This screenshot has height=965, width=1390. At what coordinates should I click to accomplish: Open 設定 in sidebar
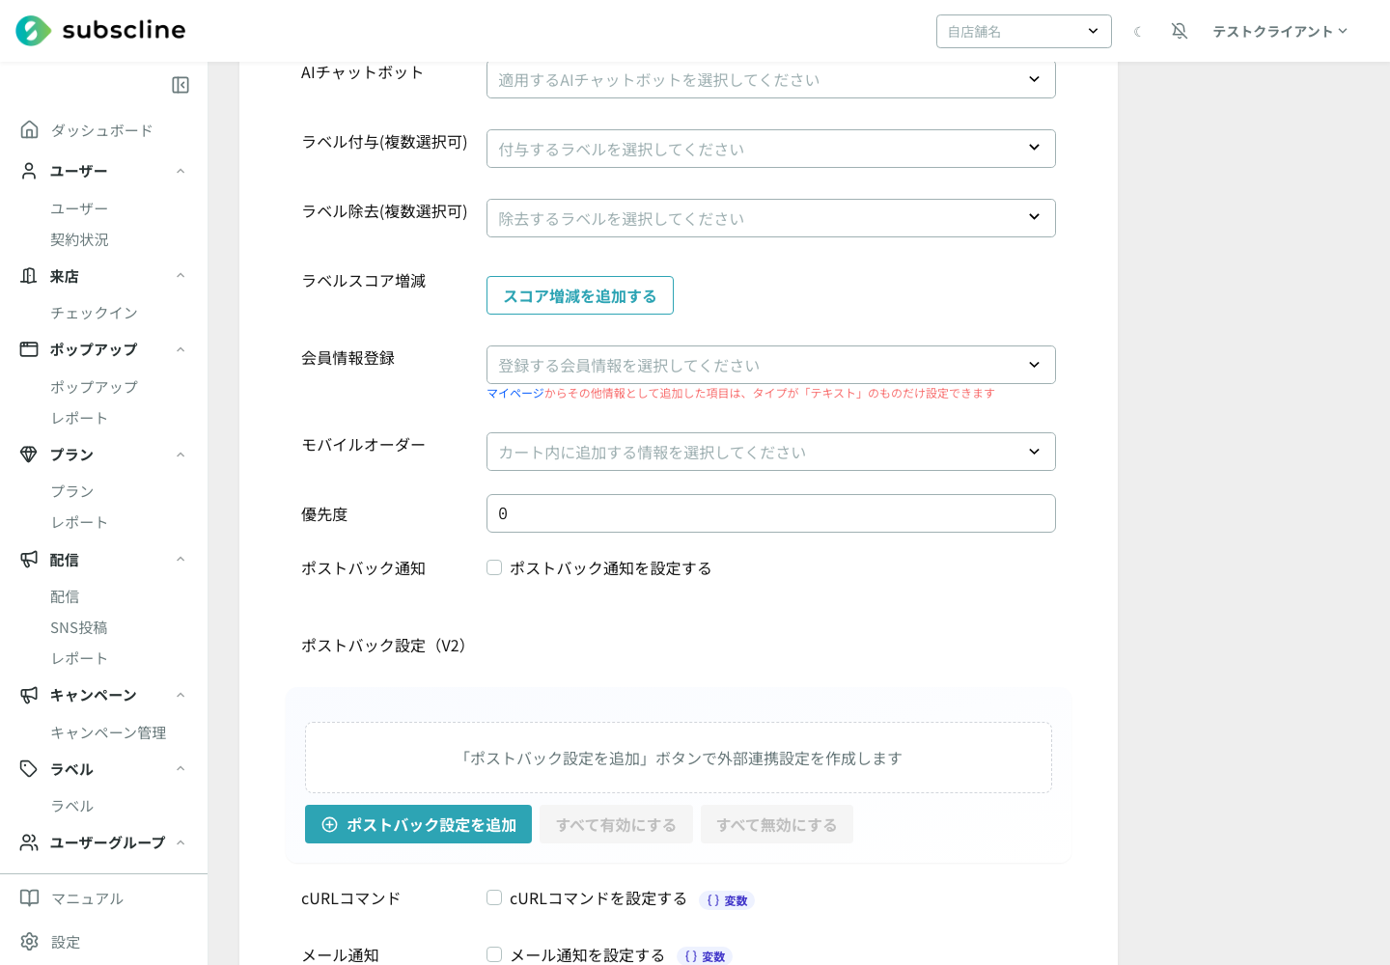(x=66, y=942)
